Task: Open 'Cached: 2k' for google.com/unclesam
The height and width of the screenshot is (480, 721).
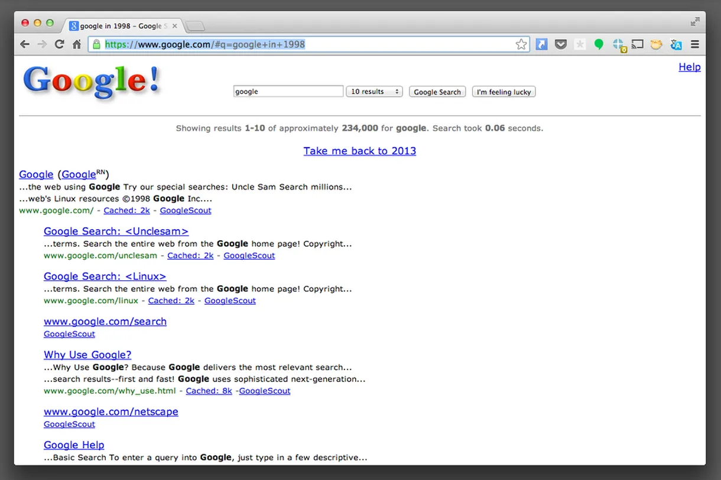Action: coord(190,256)
